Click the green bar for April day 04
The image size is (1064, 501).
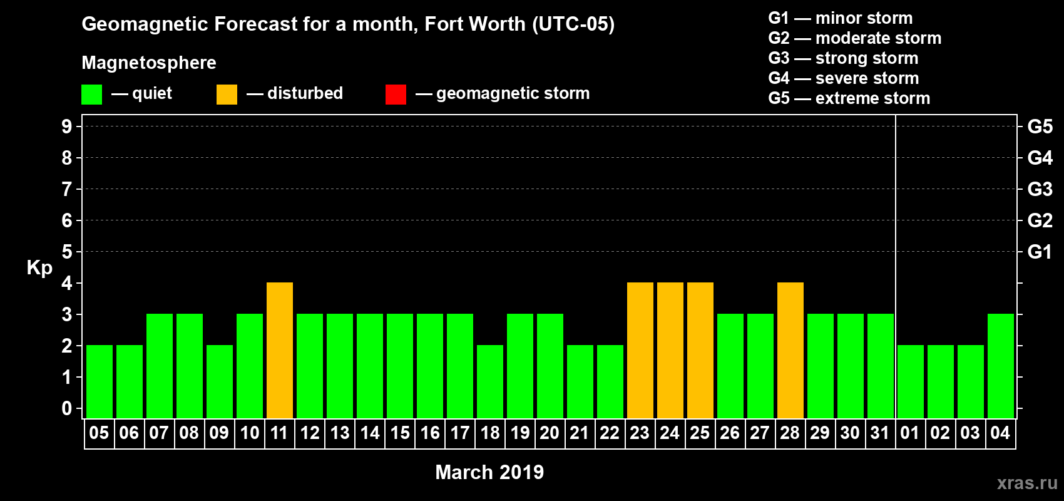[1001, 366]
